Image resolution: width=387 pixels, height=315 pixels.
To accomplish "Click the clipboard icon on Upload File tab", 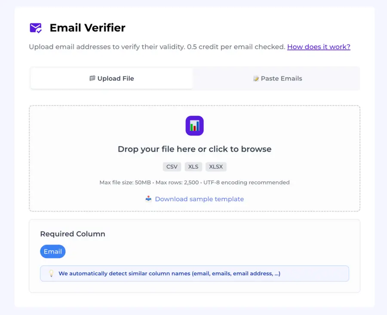I will coord(92,78).
